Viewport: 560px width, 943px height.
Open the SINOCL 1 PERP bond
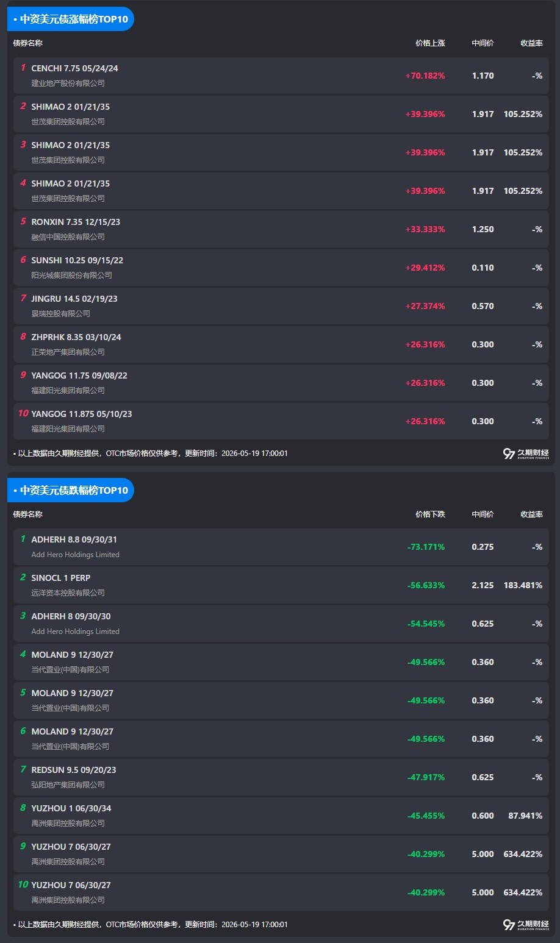click(281, 585)
